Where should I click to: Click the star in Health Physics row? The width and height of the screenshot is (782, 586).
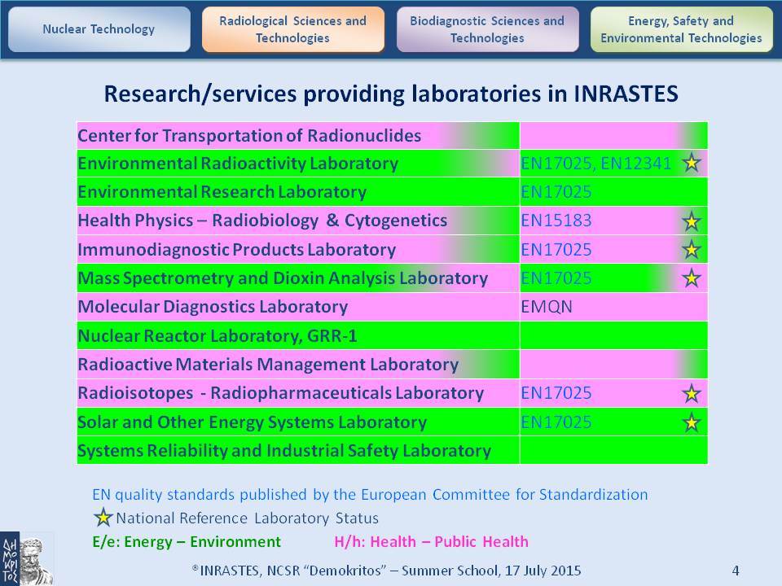tap(692, 221)
